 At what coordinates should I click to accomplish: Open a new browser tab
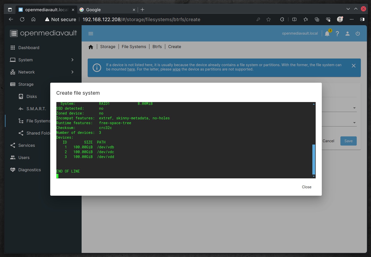[x=143, y=10]
